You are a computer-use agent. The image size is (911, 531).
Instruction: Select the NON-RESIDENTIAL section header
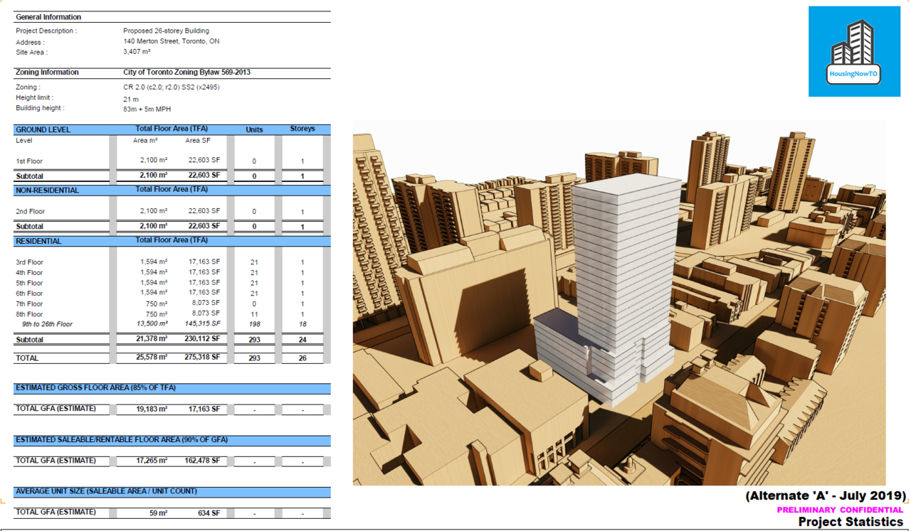pyautogui.click(x=47, y=191)
